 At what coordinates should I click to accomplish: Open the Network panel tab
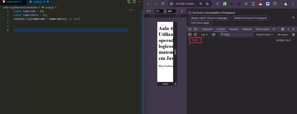247,29
